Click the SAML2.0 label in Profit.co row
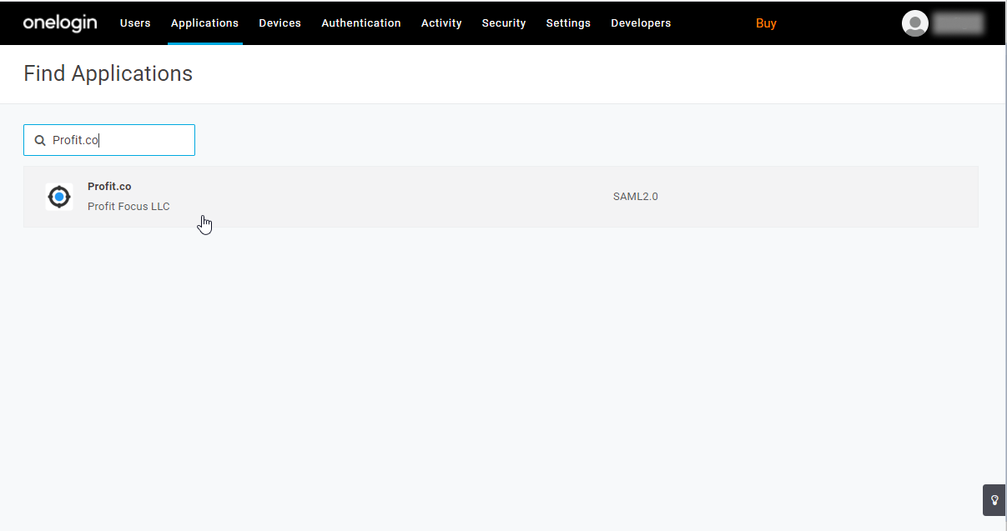Screen dimensions: 1007x531 pyautogui.click(x=636, y=197)
